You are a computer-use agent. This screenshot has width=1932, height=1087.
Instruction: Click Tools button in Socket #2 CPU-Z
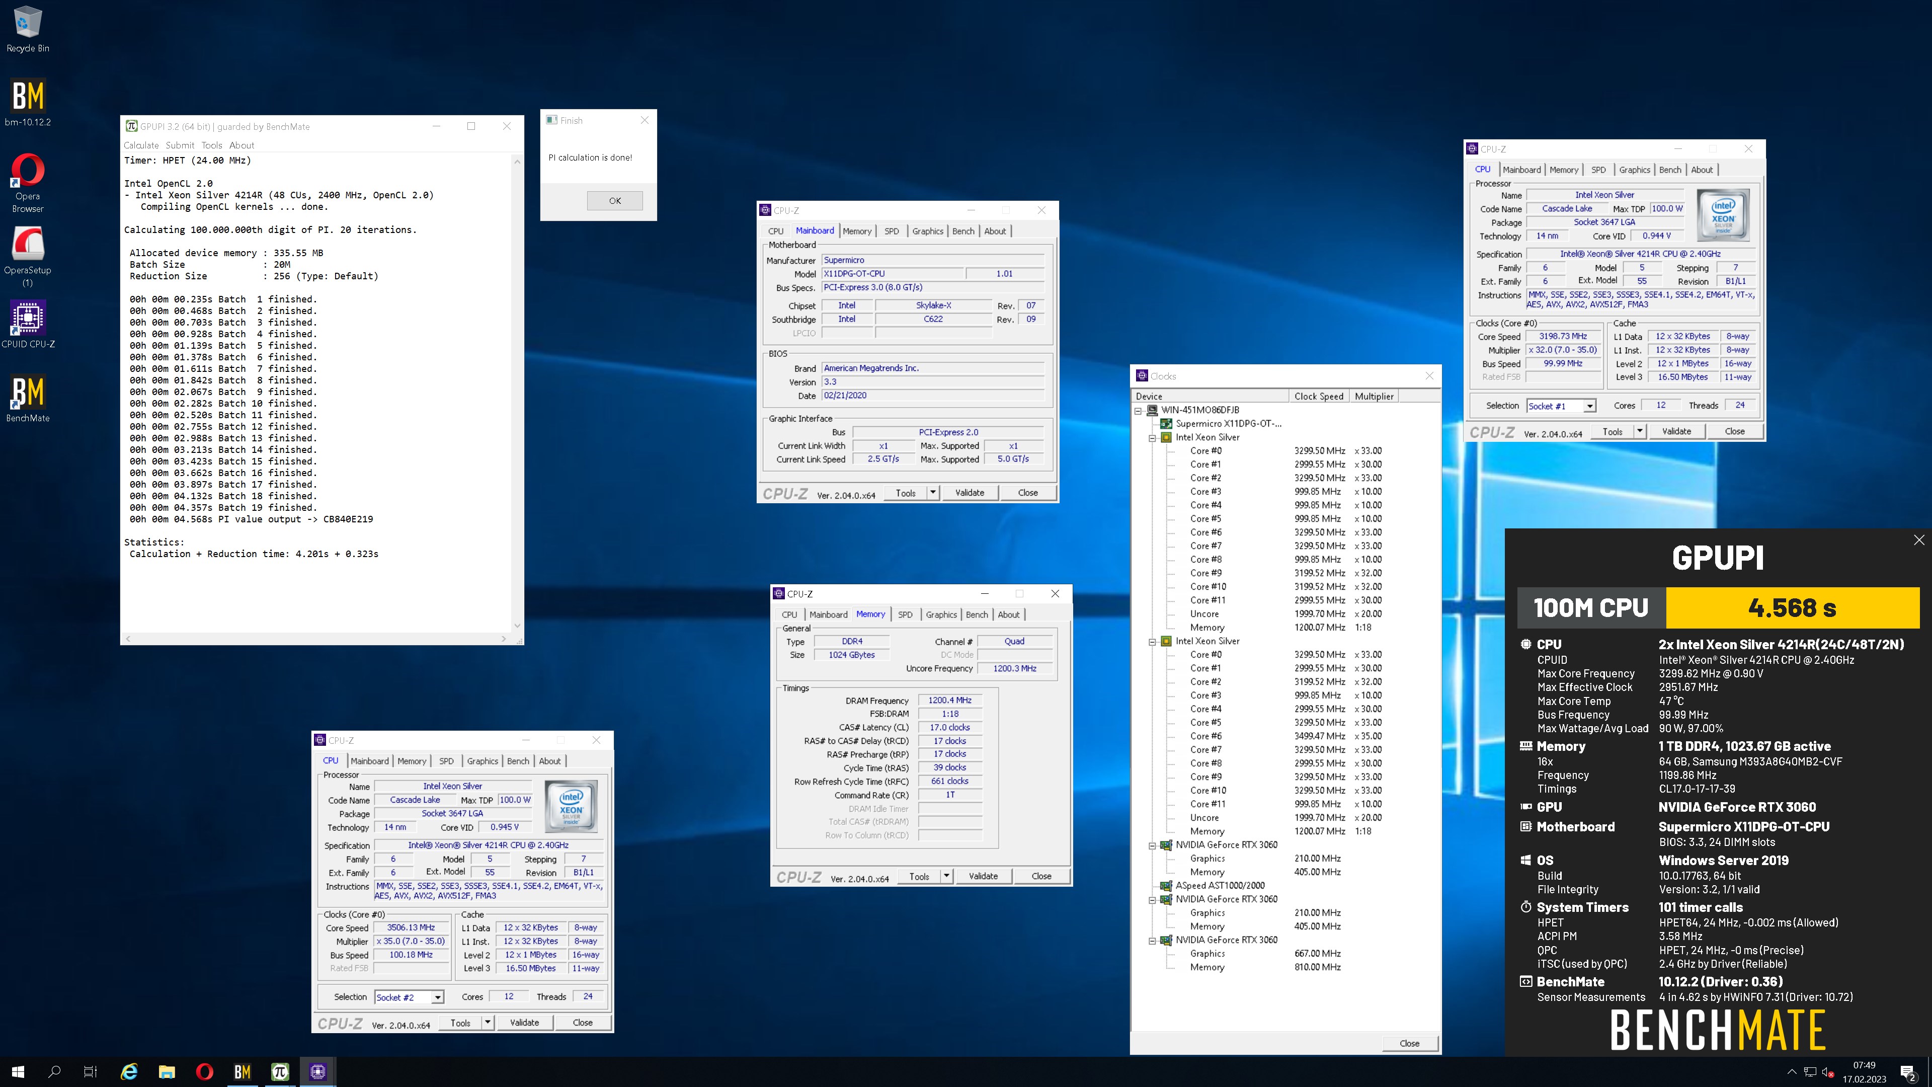(460, 1023)
